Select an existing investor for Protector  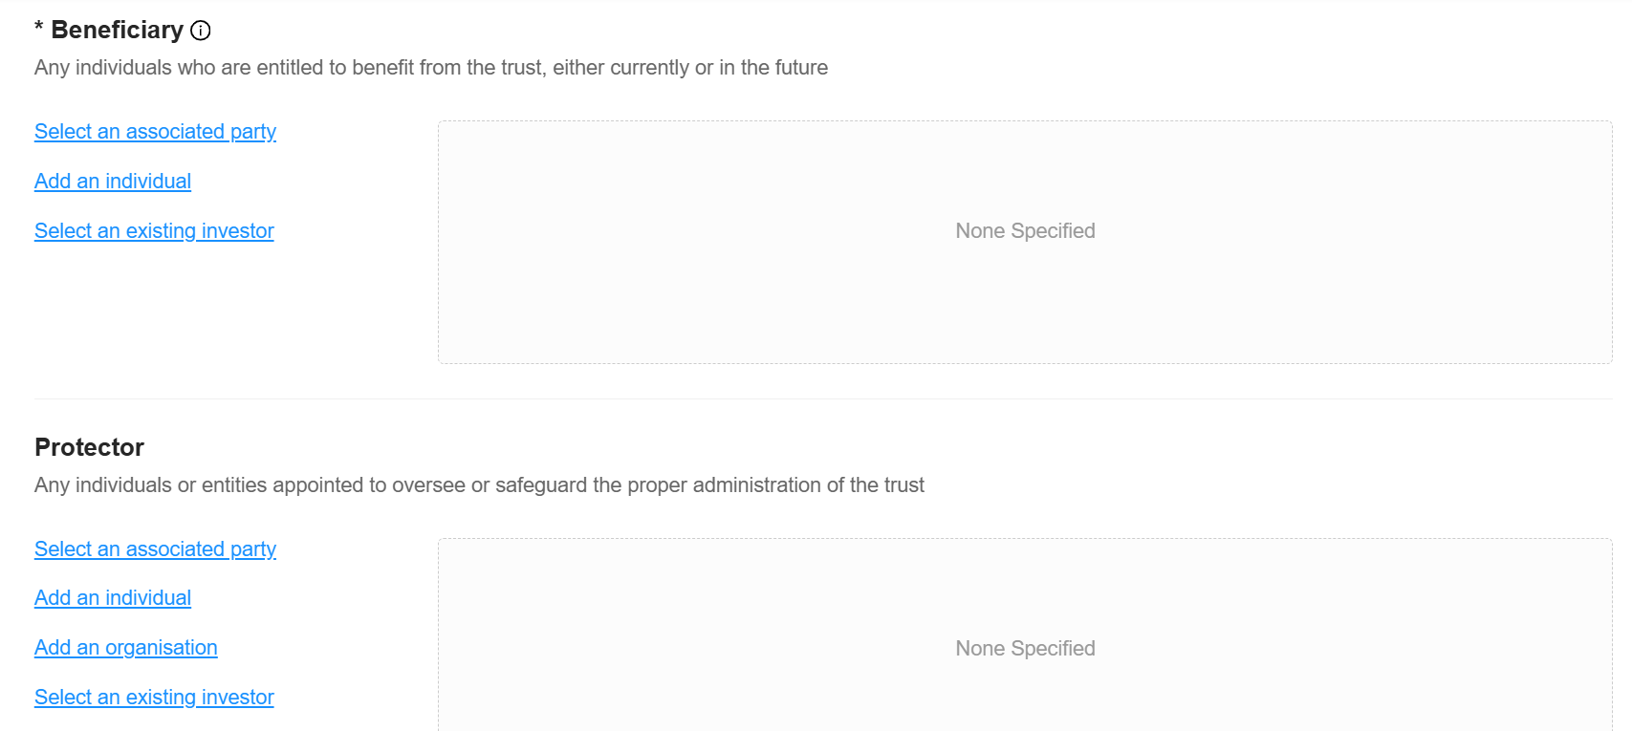point(154,698)
